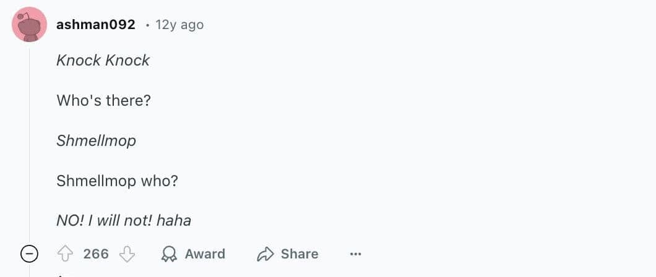Viewport: 656px width, 277px height.
Task: Click the "Knock Knock" line
Action: point(103,61)
